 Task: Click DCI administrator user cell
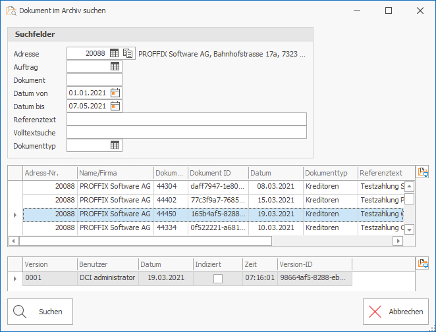(107, 278)
